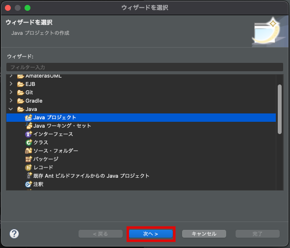Expand the Git folder chevron
This screenshot has width=290, height=248.
point(11,92)
